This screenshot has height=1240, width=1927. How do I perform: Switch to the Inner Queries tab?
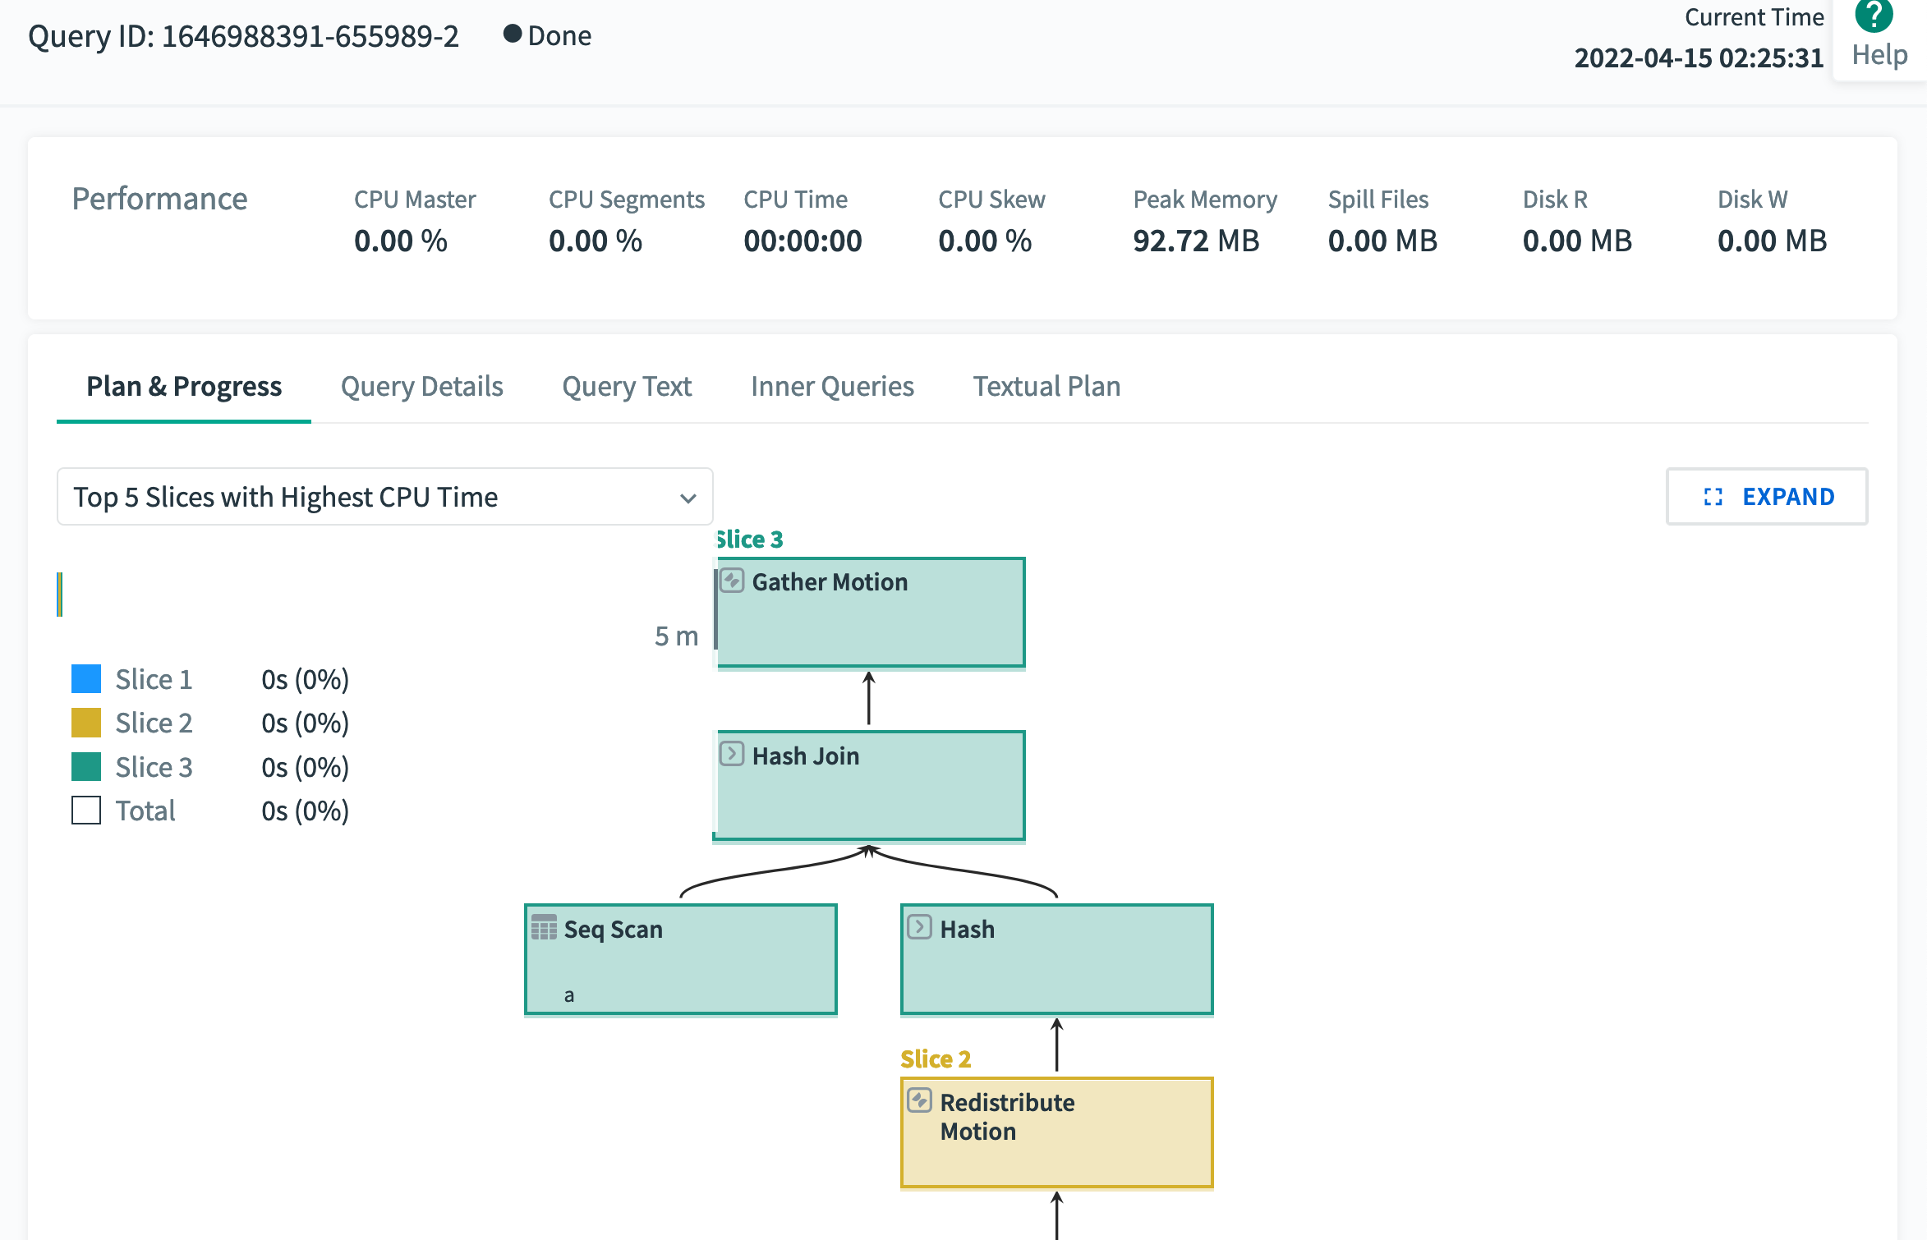click(x=832, y=386)
